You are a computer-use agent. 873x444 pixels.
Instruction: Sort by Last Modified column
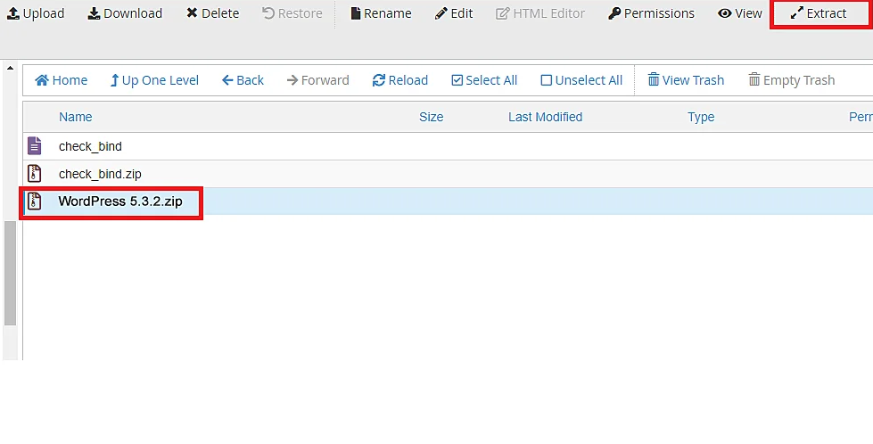pyautogui.click(x=545, y=117)
